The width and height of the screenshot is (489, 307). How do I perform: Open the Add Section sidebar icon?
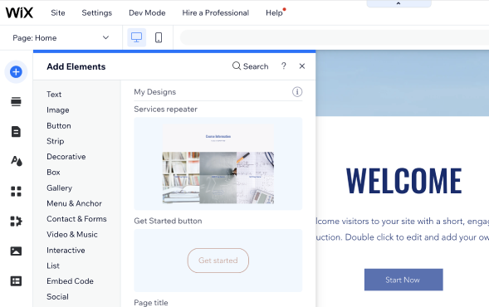coord(16,101)
